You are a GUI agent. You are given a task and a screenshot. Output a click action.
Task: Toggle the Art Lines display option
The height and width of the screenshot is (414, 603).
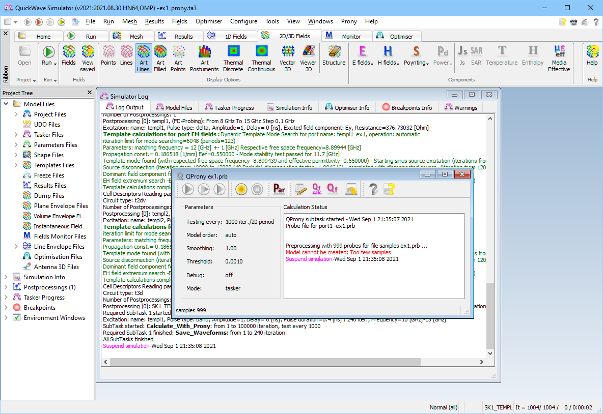144,58
